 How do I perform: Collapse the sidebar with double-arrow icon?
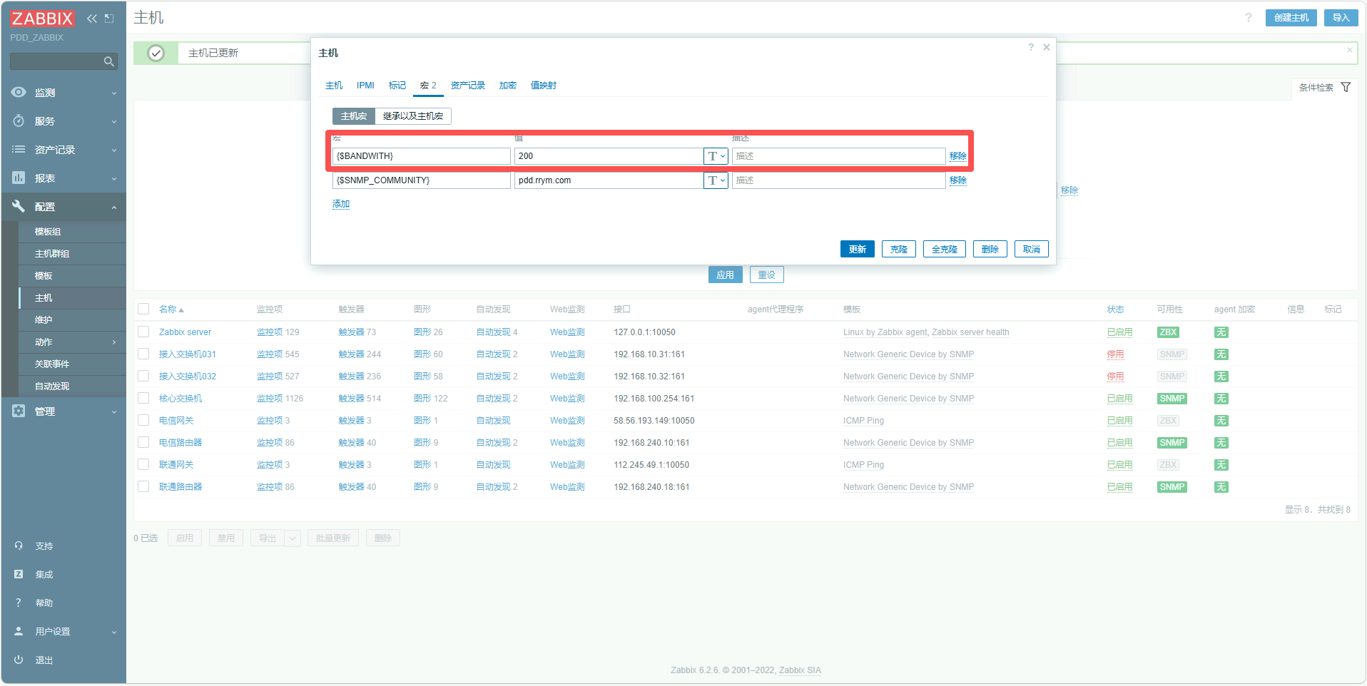point(92,19)
